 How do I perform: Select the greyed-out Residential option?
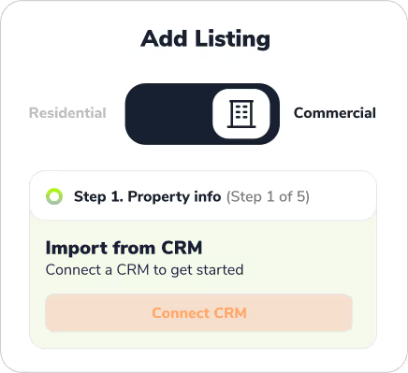pos(67,113)
